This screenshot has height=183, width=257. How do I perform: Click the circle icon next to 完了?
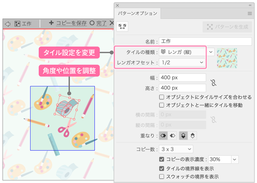[x=92, y=23]
